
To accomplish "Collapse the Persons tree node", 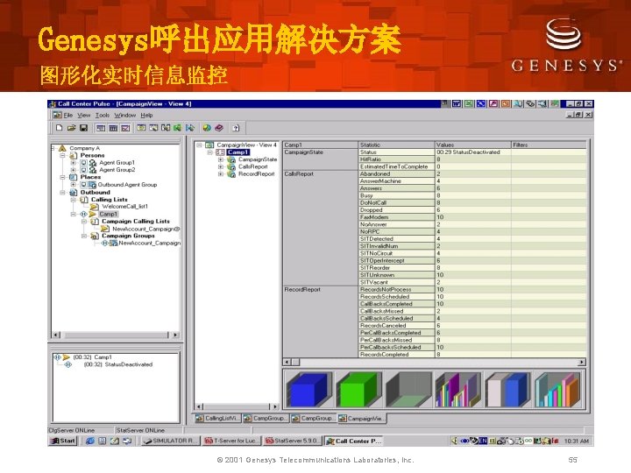I will coord(63,155).
